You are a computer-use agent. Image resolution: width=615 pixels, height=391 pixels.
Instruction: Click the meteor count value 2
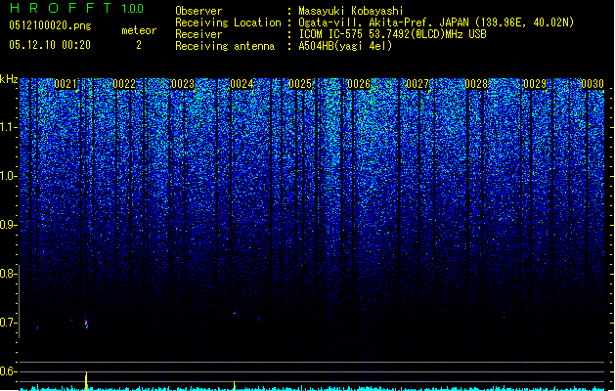139,45
